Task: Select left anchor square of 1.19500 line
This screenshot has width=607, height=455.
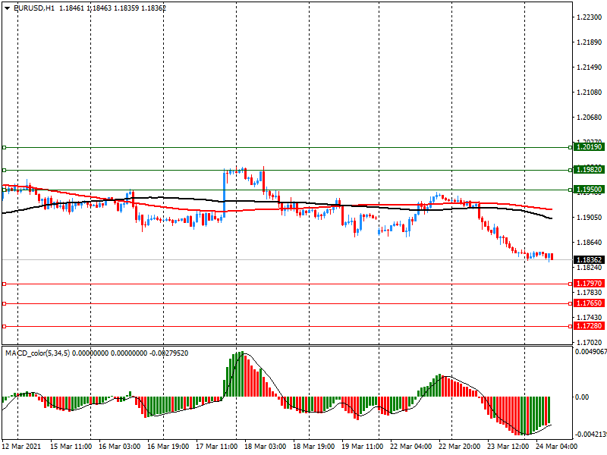Action: coord(4,190)
